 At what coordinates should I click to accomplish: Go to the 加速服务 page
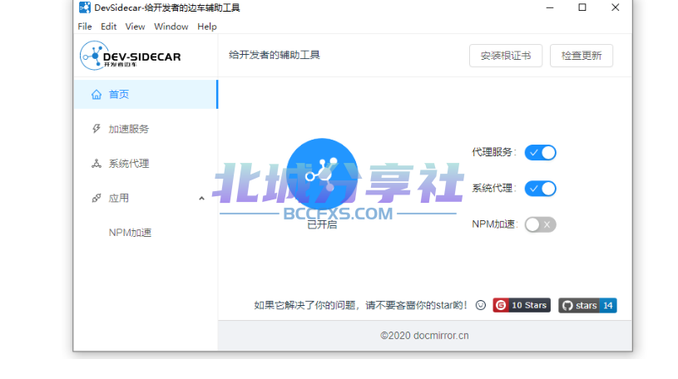[x=146, y=129]
